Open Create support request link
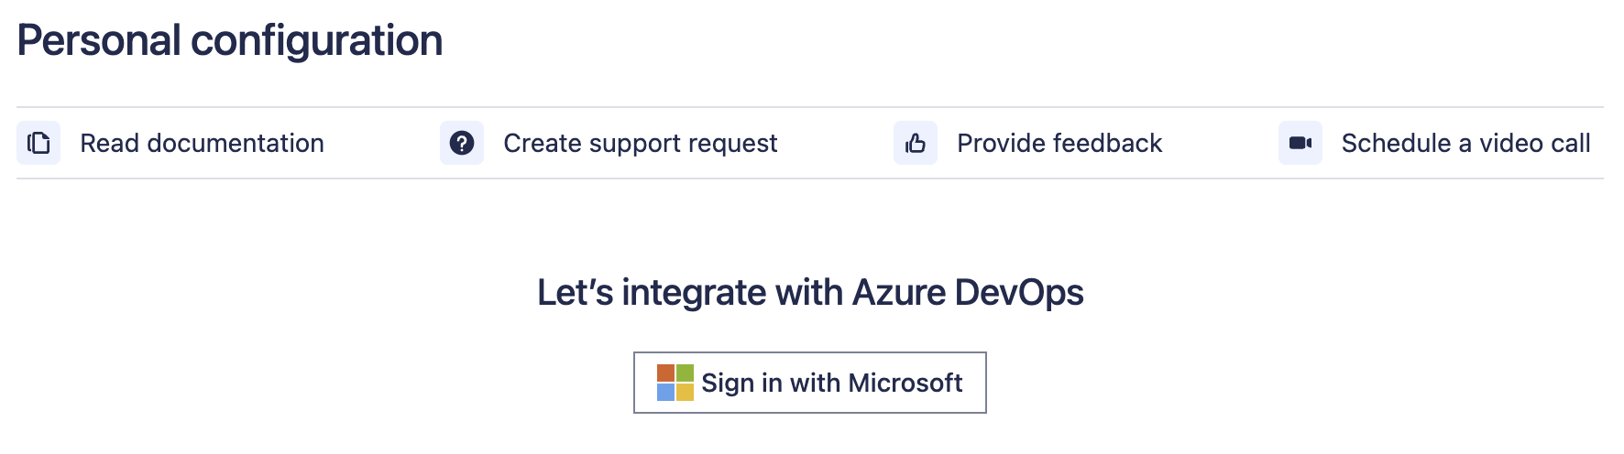The image size is (1624, 454). 640,143
